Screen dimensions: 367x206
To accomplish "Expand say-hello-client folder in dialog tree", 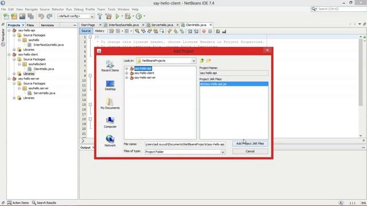I will pos(127,73).
